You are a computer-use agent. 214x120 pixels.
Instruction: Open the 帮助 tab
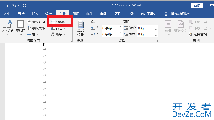(x=131, y=14)
